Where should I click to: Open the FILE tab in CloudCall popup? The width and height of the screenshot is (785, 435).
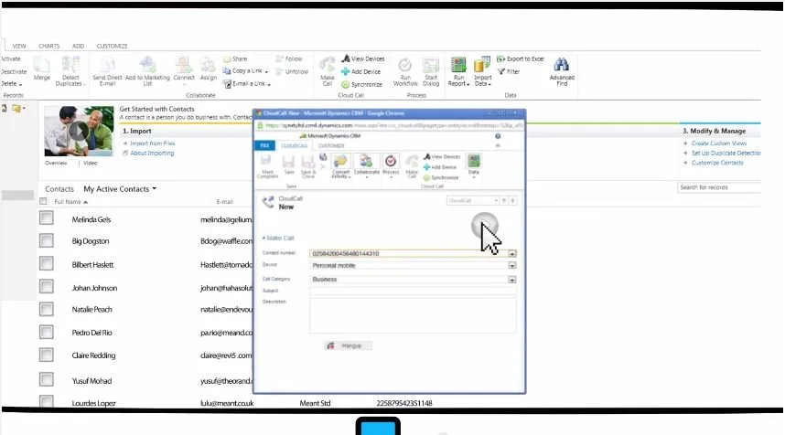(264, 145)
